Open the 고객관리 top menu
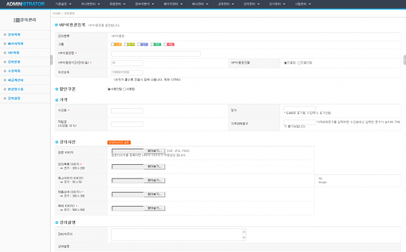 [226, 4]
